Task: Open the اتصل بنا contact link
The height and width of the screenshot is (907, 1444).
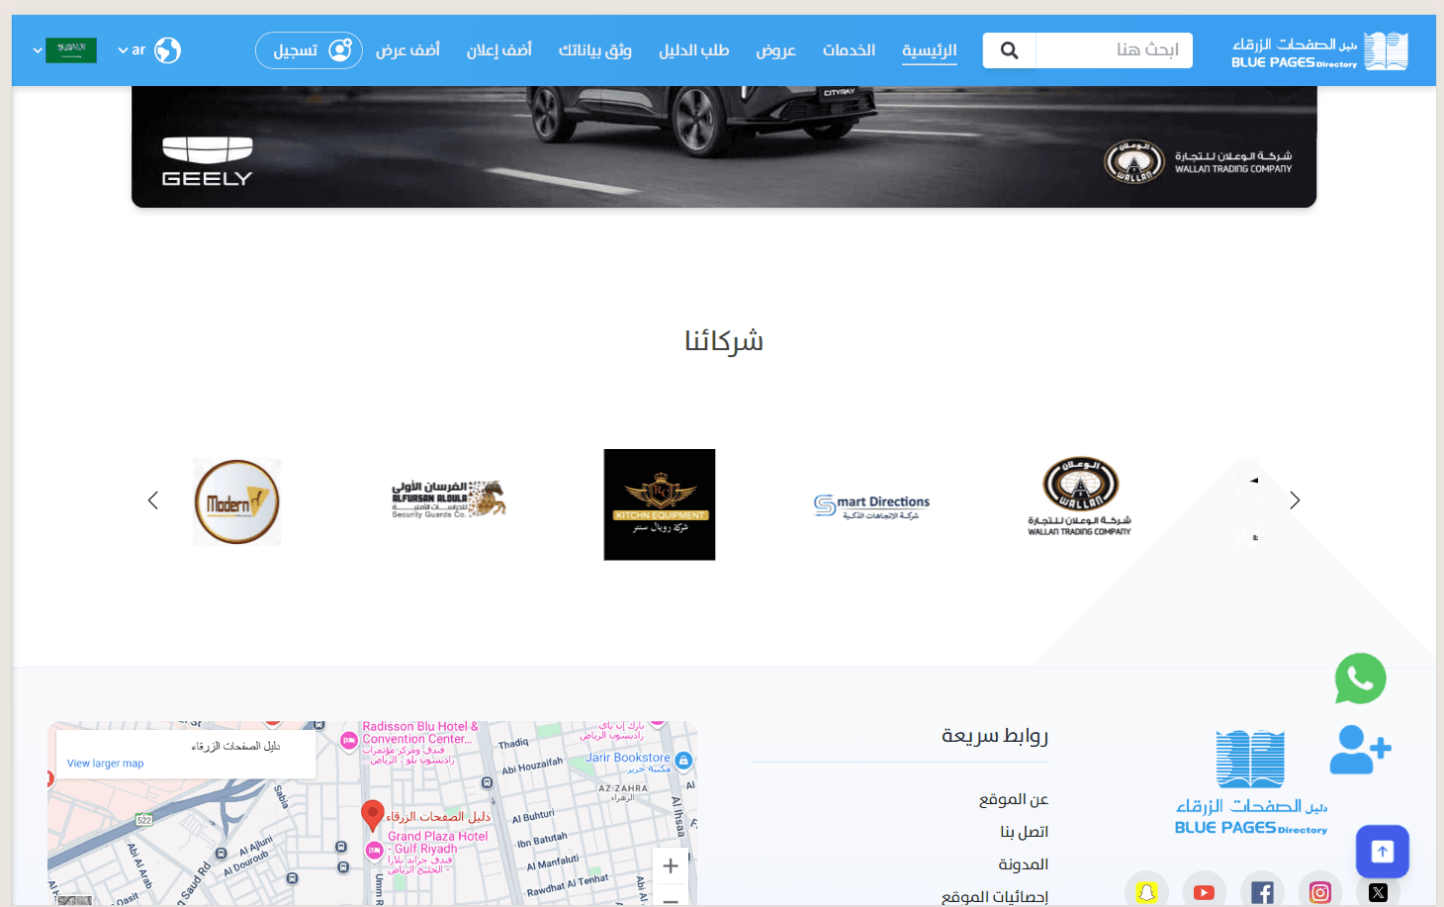Action: 1025,832
